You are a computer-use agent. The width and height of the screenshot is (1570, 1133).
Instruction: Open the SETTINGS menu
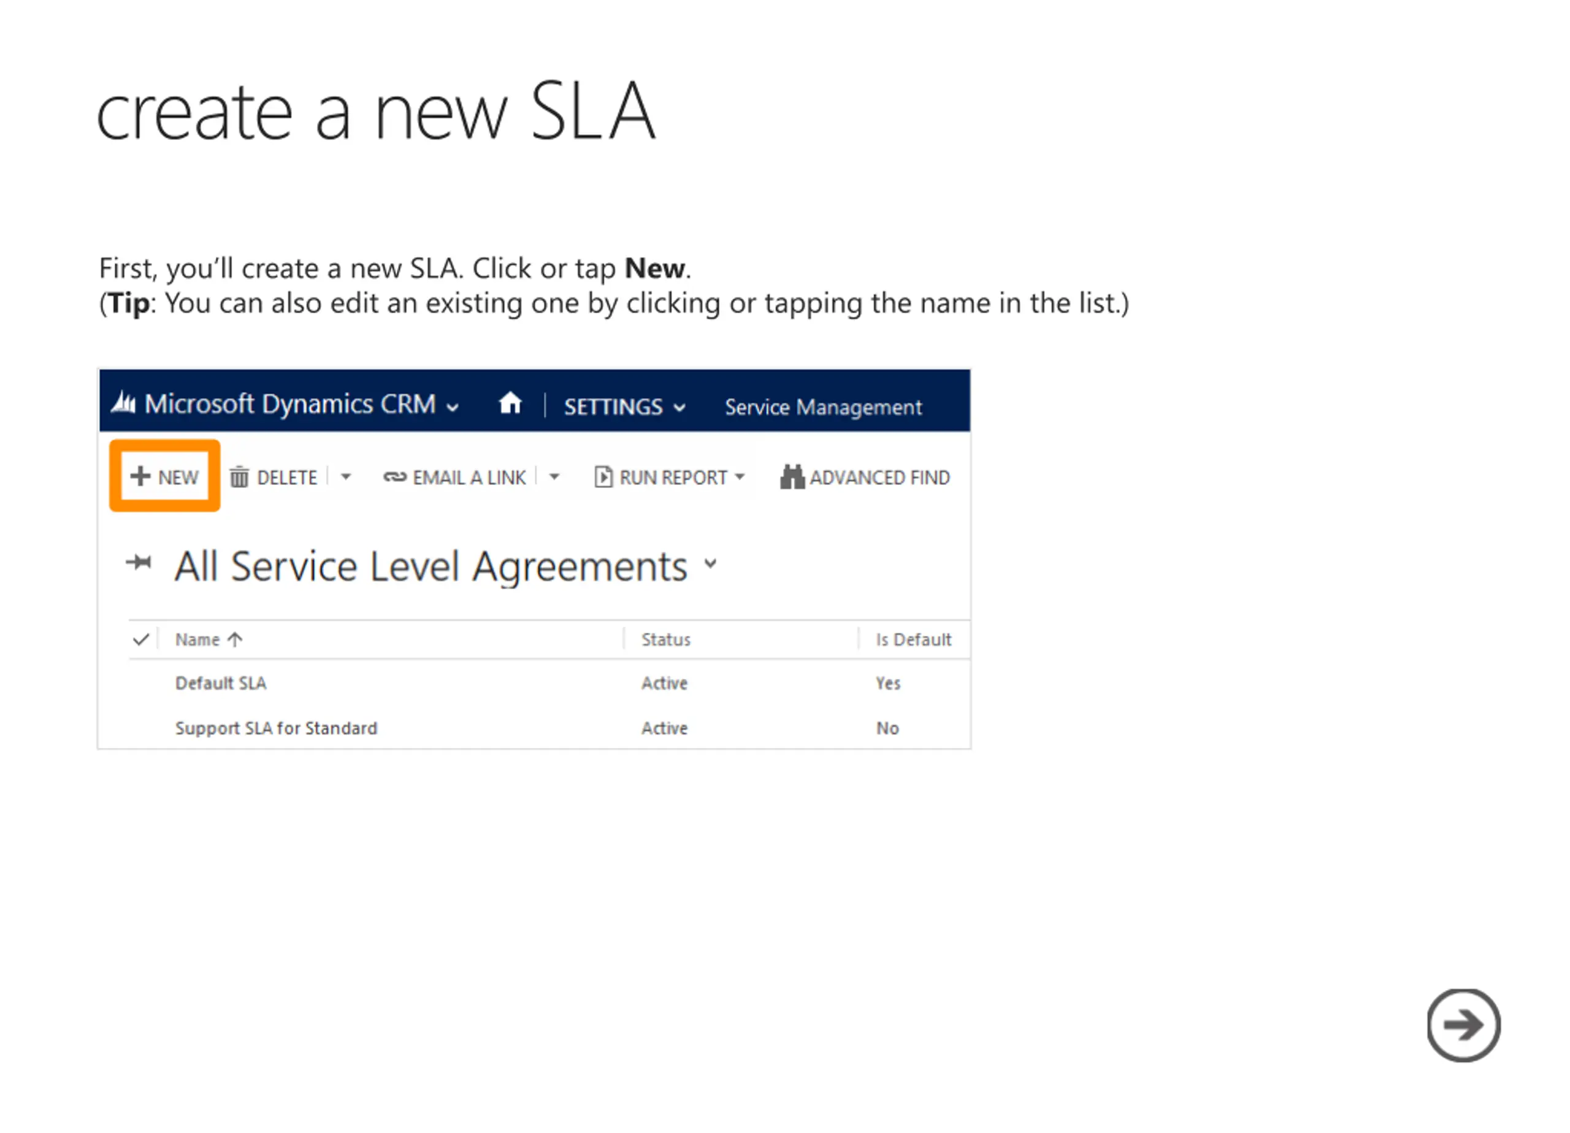pos(626,408)
